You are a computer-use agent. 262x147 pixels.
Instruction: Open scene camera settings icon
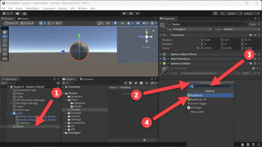tap(144, 23)
